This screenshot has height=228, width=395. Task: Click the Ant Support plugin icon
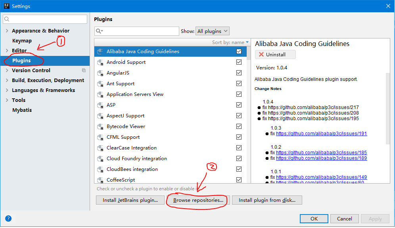tap(100, 84)
